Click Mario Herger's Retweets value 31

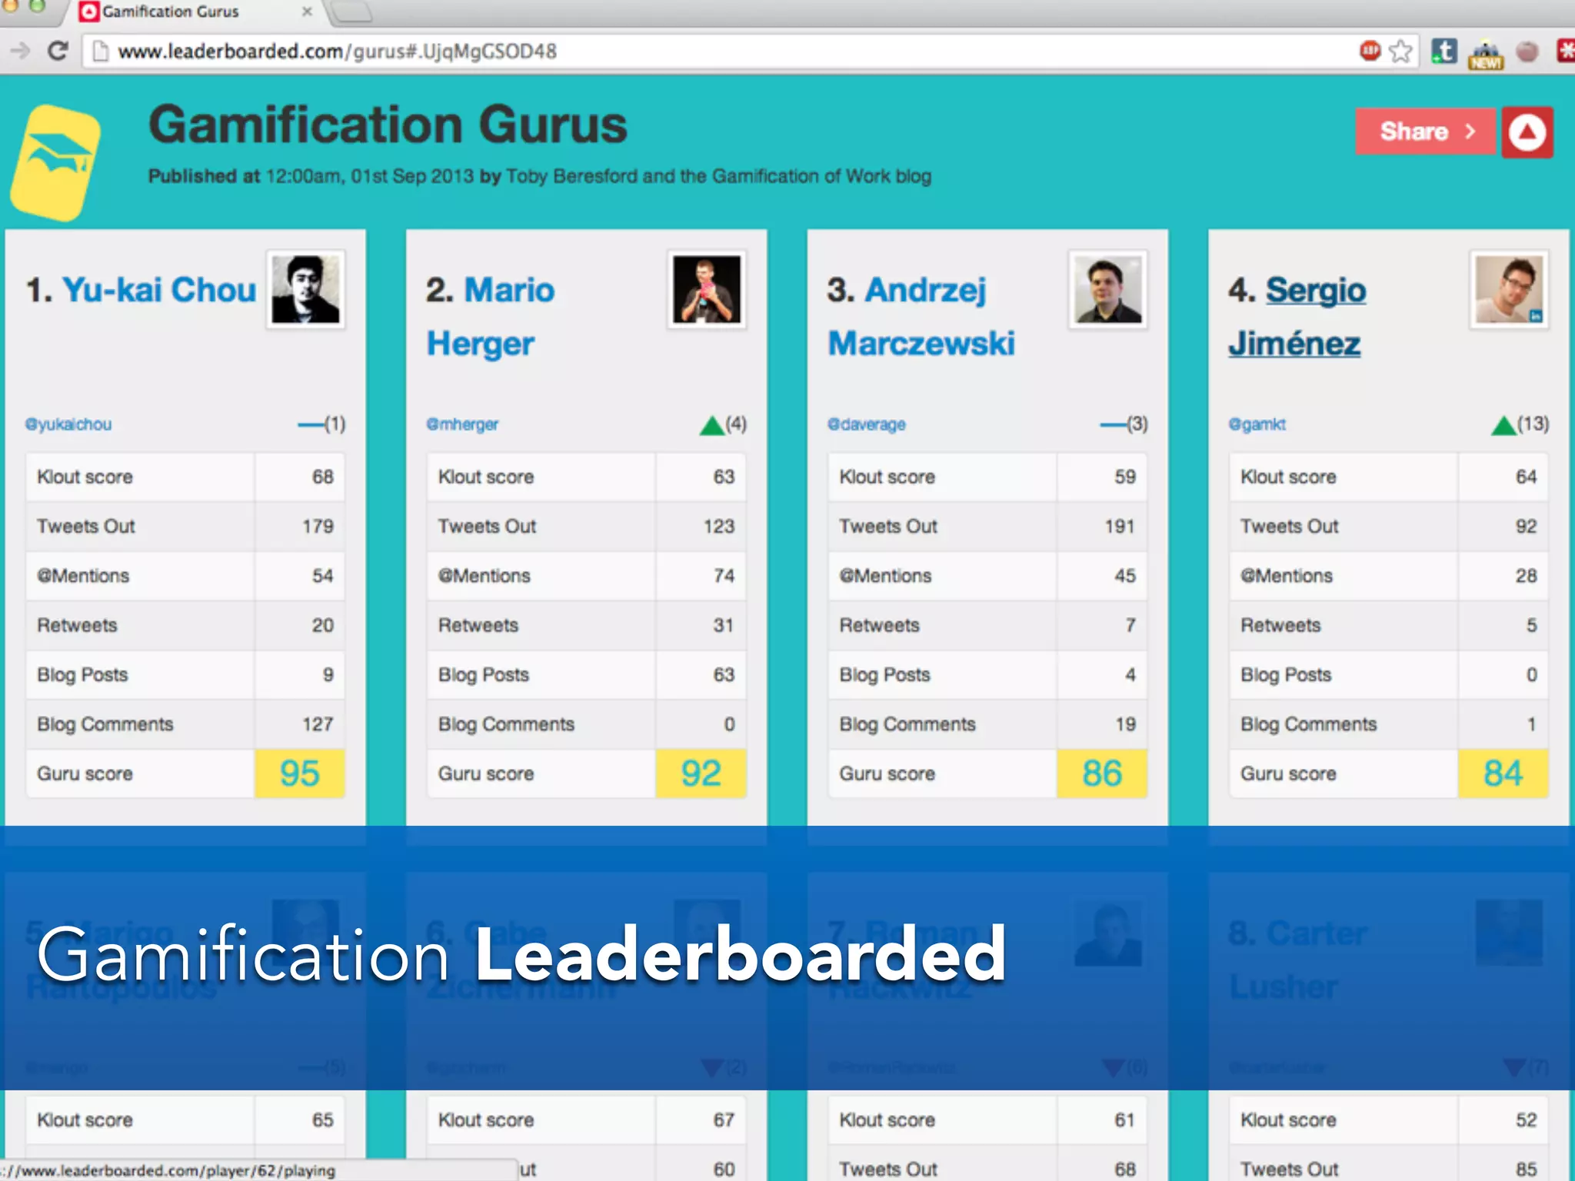(x=723, y=624)
